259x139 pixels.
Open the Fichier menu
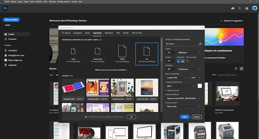tap(7, 2)
